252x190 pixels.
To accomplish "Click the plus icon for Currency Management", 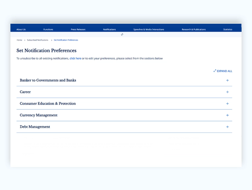I will click(227, 115).
